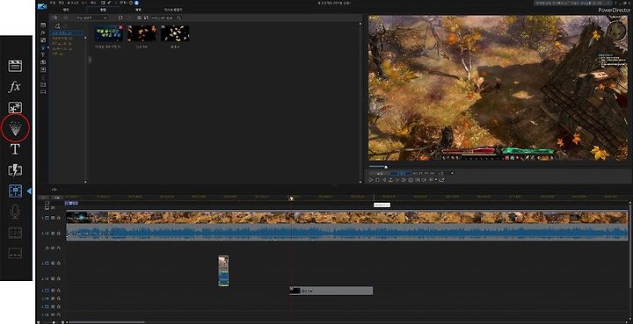Lock the main audio track
This screenshot has height=324, width=633.
[x=59, y=234]
